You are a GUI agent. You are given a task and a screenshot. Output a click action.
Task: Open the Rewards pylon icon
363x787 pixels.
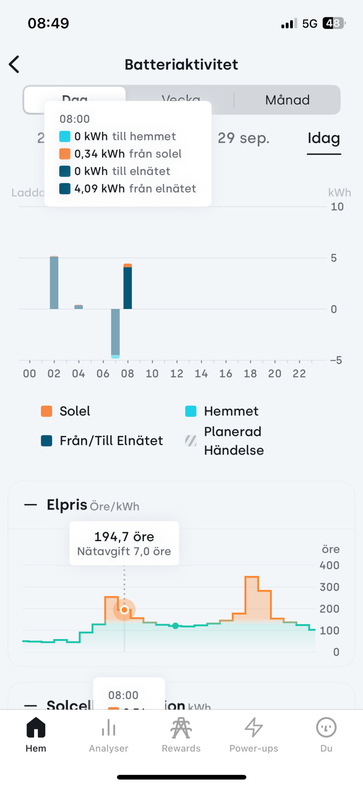[x=181, y=728]
